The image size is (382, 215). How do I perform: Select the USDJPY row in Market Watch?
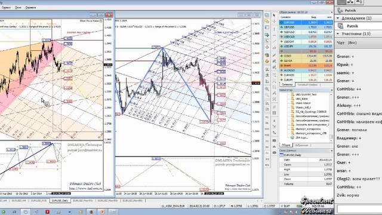pos(306,47)
